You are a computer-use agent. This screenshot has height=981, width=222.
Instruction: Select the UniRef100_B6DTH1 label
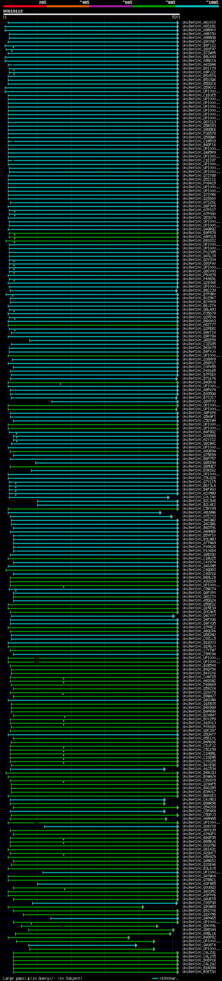[199, 528]
